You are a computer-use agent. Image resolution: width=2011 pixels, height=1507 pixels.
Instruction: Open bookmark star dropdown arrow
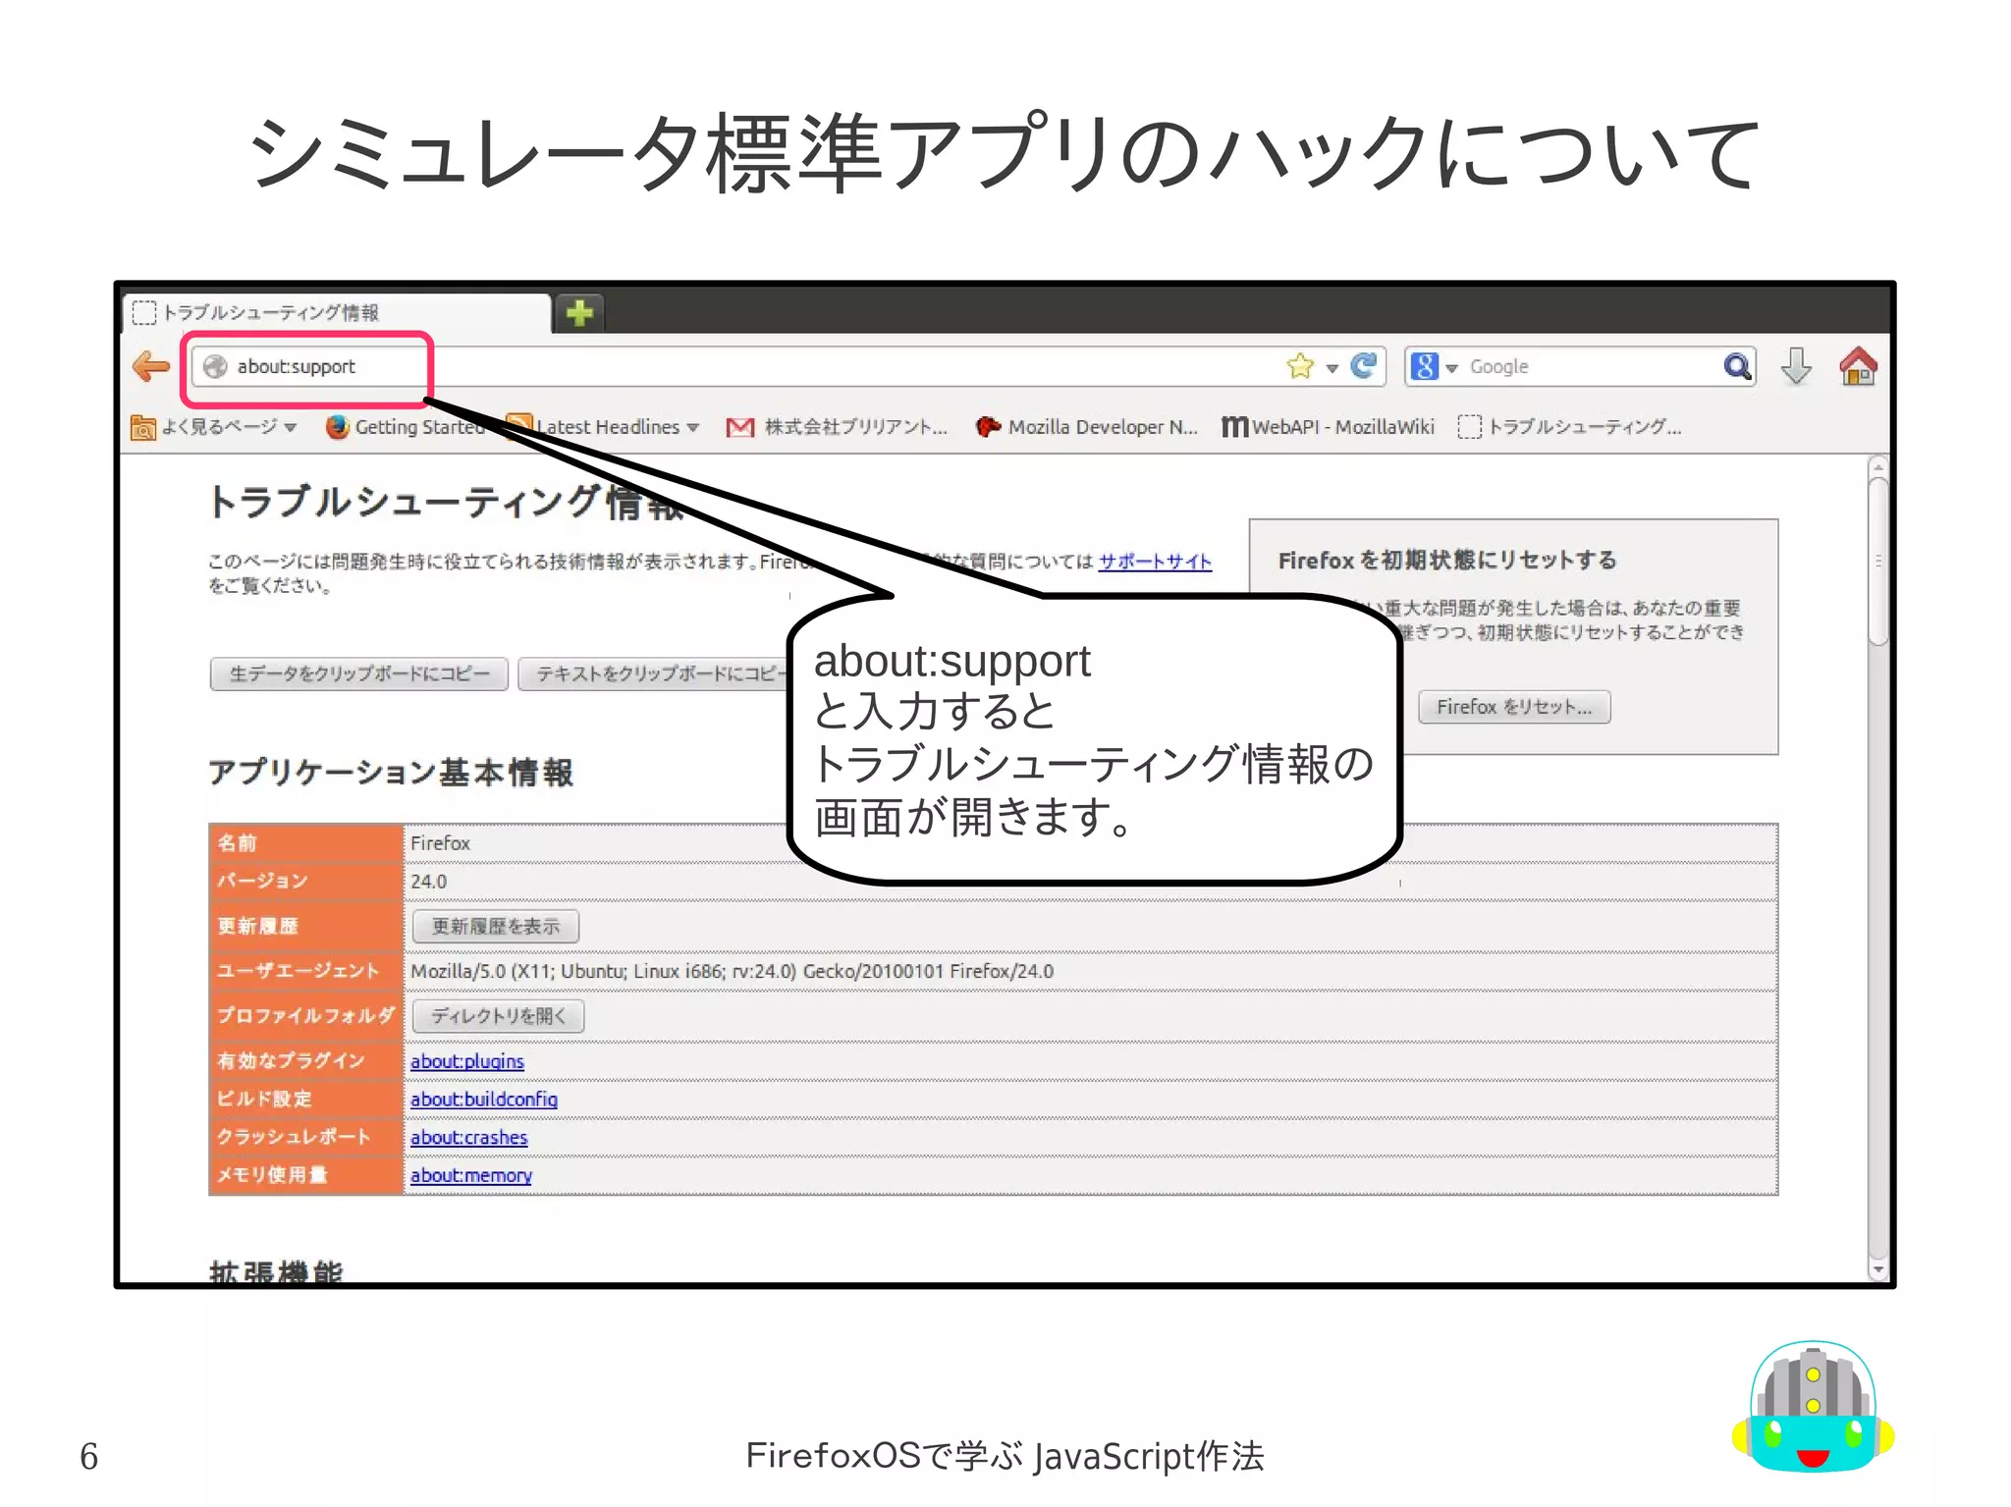click(1332, 368)
